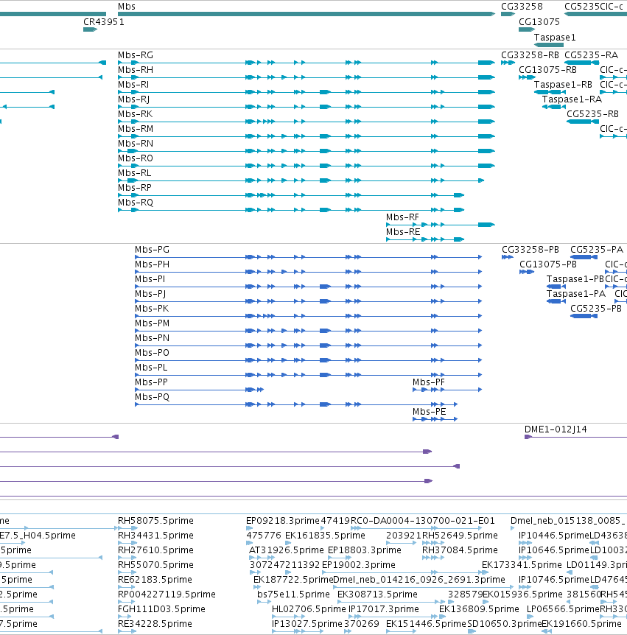Select transcript Mbs-RM label
The width and height of the screenshot is (627, 635).
(x=136, y=129)
